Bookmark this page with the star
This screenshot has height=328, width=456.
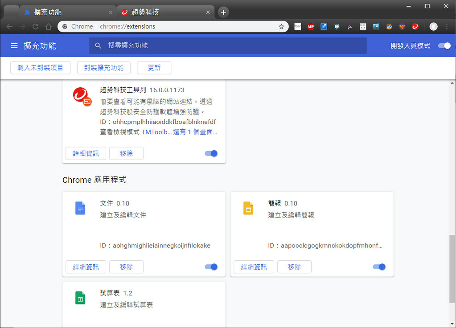[x=281, y=26]
